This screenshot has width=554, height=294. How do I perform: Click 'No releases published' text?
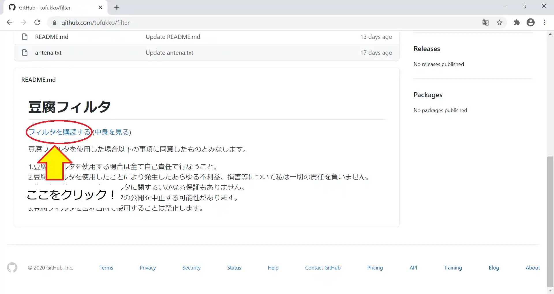click(439, 64)
